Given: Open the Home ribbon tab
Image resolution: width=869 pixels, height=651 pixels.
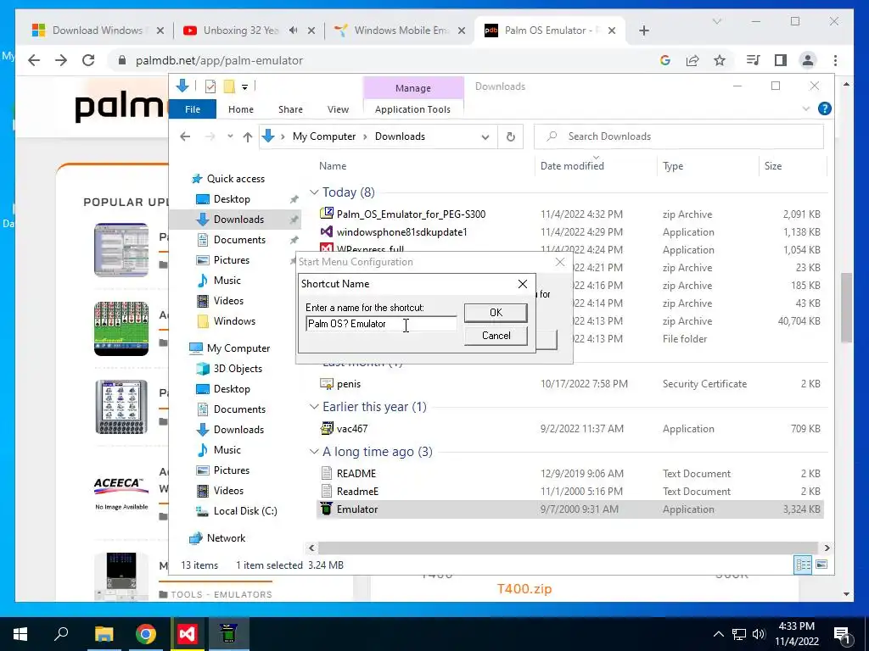Looking at the screenshot, I should pyautogui.click(x=240, y=109).
